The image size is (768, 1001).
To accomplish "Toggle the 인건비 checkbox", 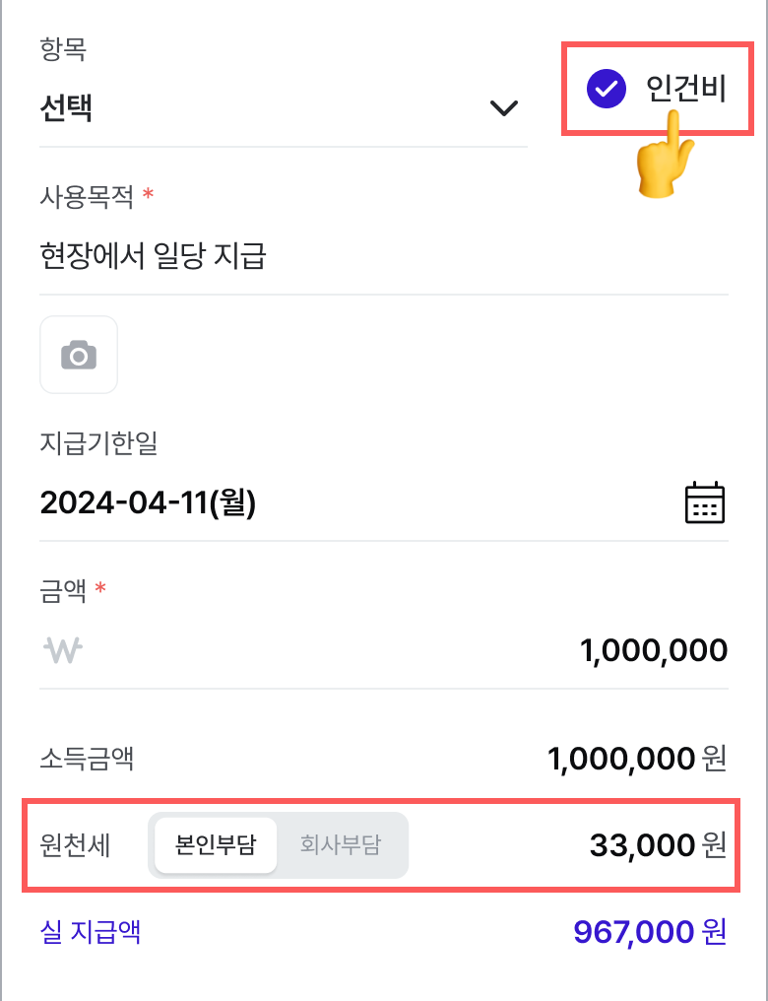I will pos(657,89).
